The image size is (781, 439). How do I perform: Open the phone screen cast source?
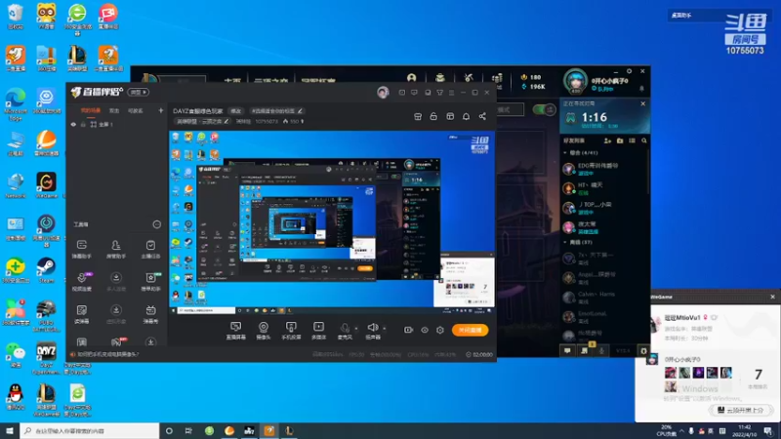(x=291, y=330)
